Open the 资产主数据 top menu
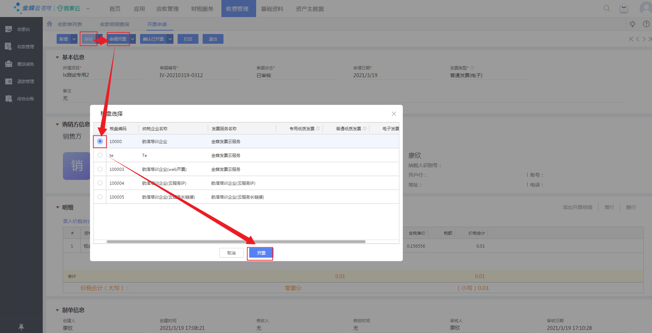This screenshot has height=333, width=652. pos(310,9)
